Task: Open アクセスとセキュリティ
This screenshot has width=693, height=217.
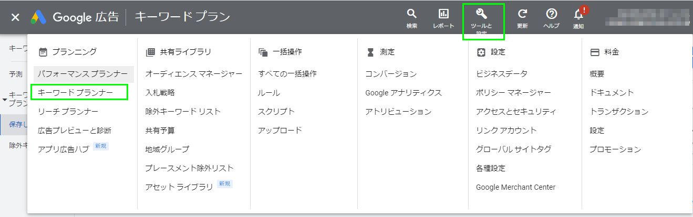Action: coord(516,112)
